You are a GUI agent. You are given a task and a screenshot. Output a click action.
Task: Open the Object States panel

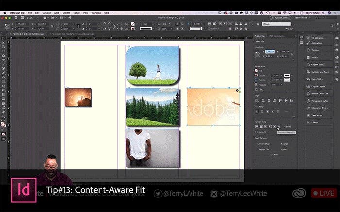click(x=318, y=64)
